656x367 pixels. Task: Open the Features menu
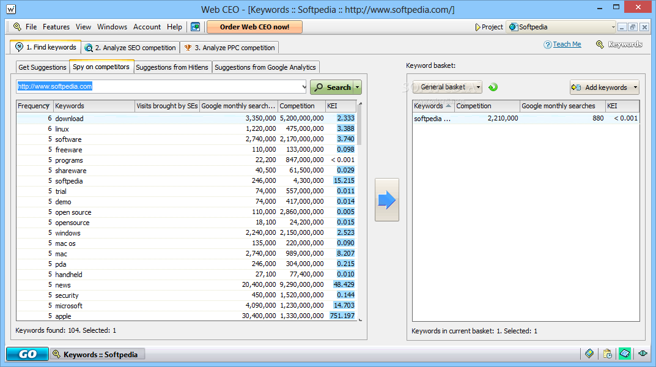56,27
